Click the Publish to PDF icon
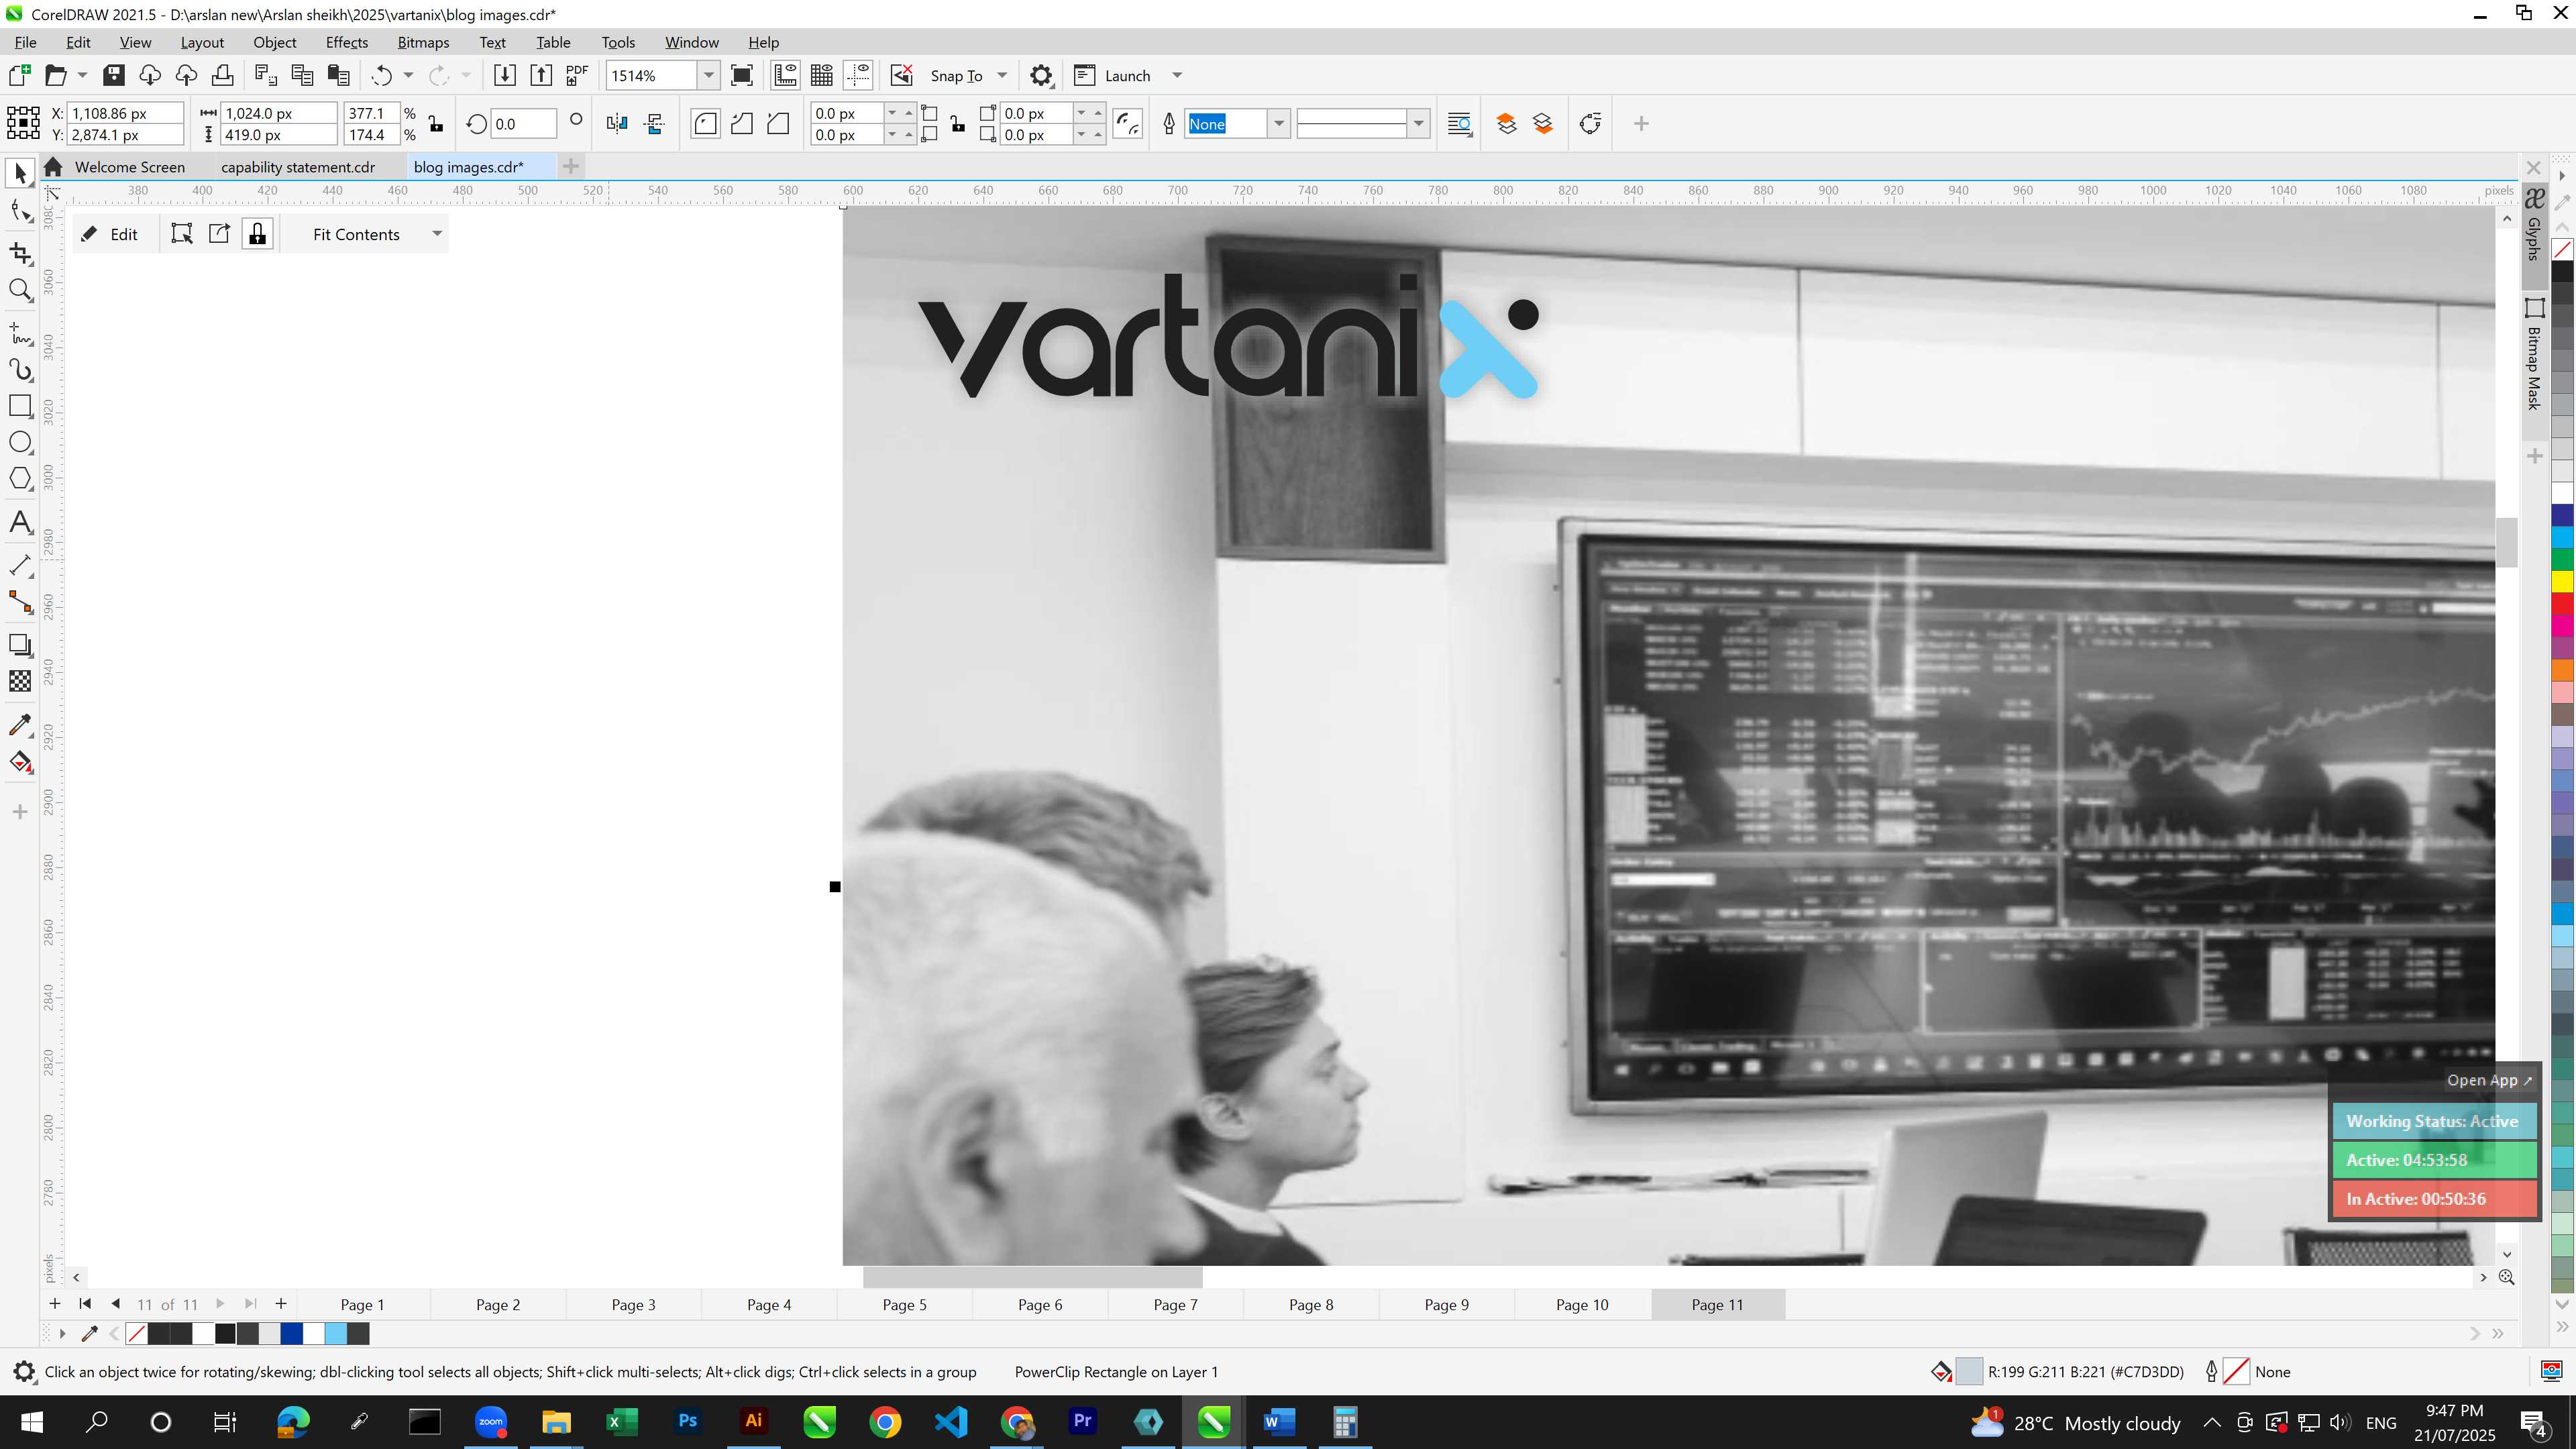The image size is (2576, 1449). click(577, 76)
